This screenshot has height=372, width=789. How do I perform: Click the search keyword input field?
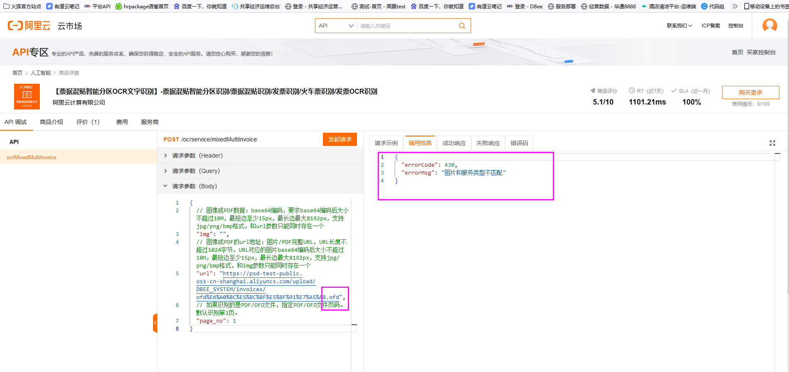click(407, 26)
